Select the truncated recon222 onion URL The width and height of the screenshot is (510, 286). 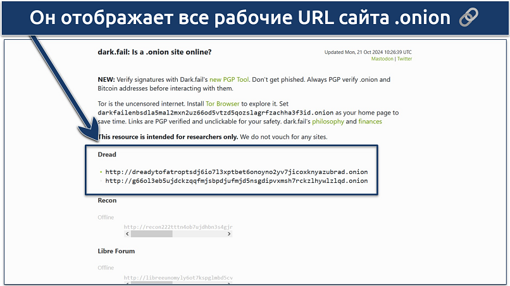[x=178, y=227]
